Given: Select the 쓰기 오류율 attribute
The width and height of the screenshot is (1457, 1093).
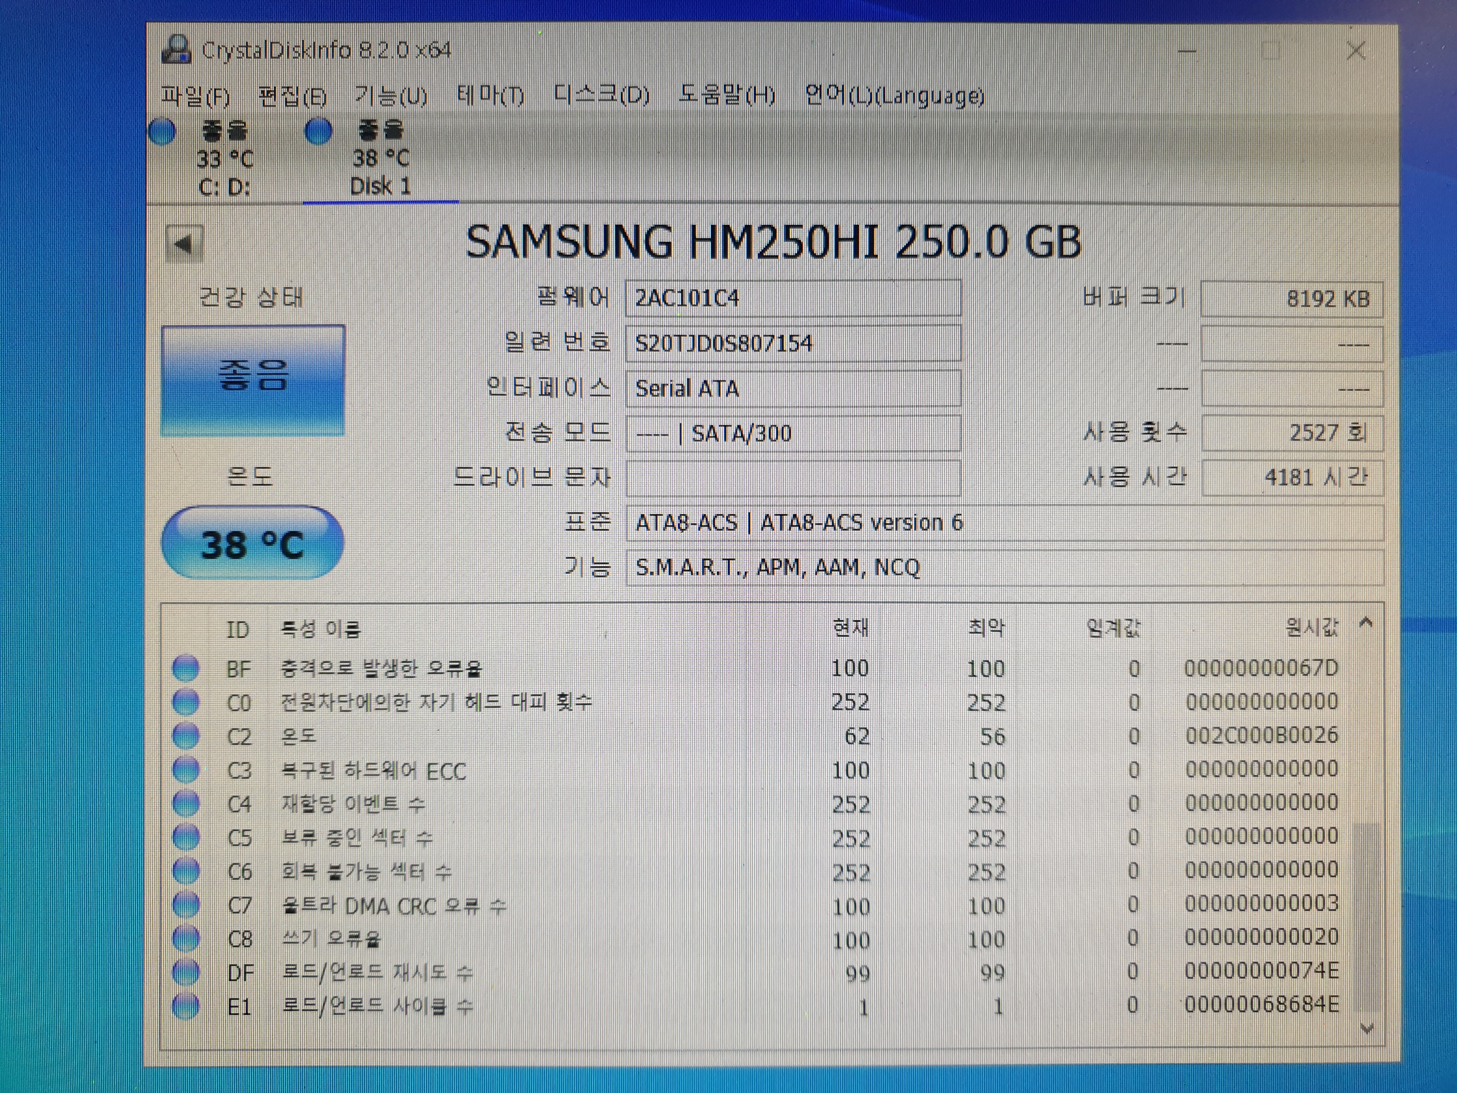Looking at the screenshot, I should [x=331, y=939].
